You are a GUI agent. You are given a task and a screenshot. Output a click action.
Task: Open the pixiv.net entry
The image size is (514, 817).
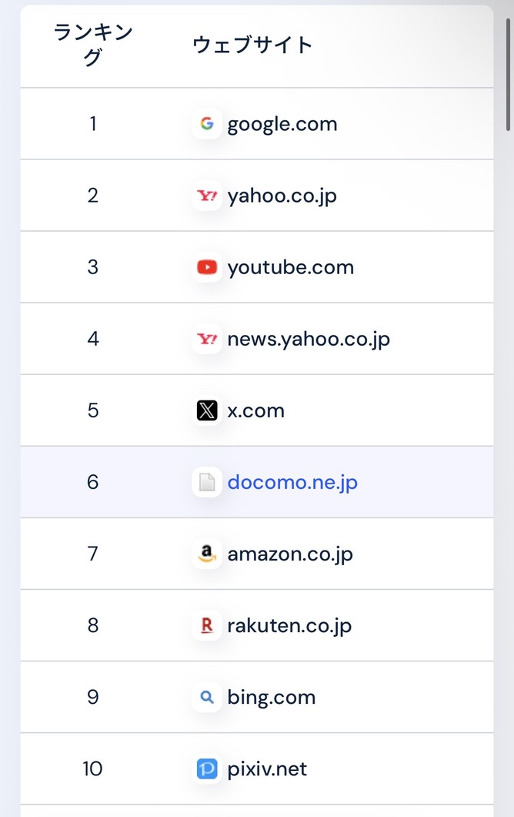coord(267,769)
